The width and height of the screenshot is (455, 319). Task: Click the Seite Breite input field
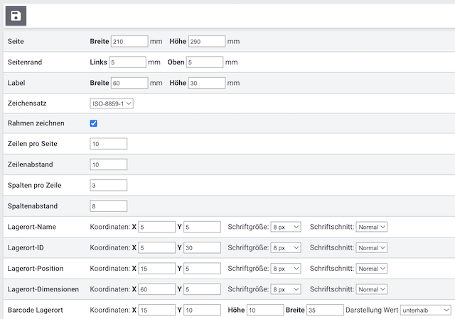pyautogui.click(x=129, y=41)
